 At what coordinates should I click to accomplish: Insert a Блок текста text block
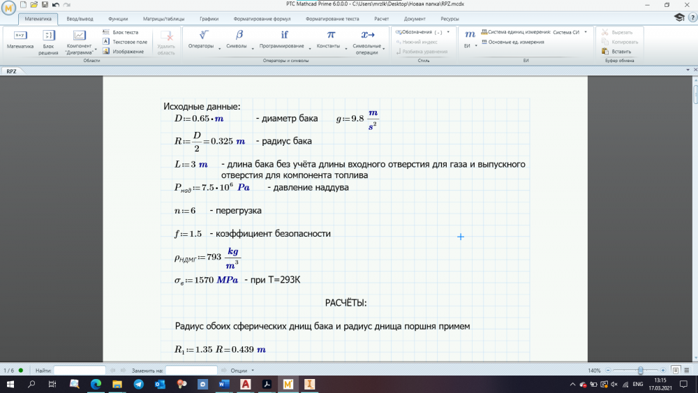pyautogui.click(x=121, y=33)
